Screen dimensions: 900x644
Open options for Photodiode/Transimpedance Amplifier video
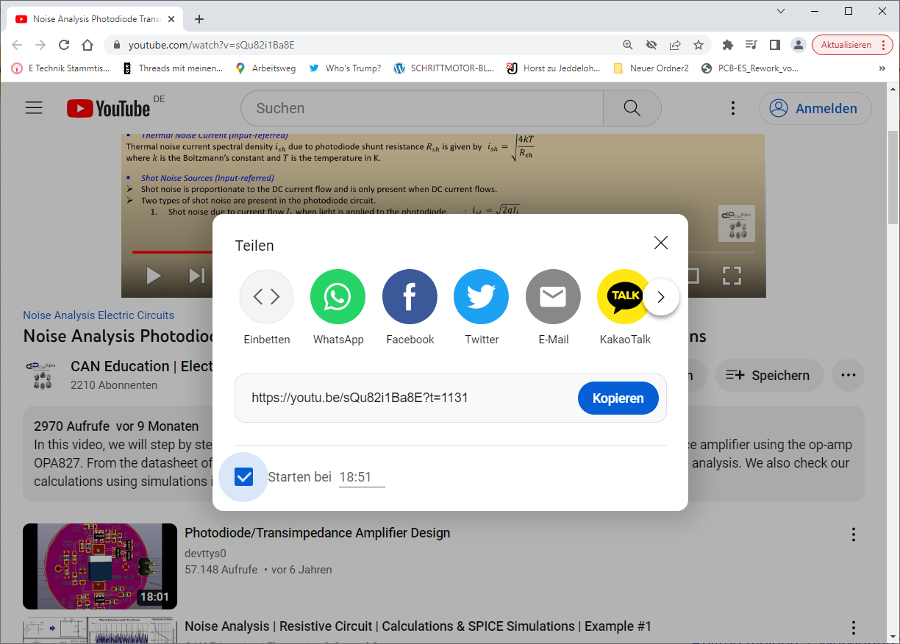point(853,534)
